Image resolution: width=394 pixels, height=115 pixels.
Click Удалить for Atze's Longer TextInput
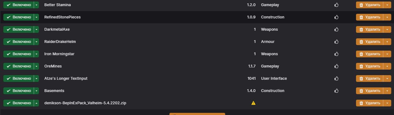point(369,79)
